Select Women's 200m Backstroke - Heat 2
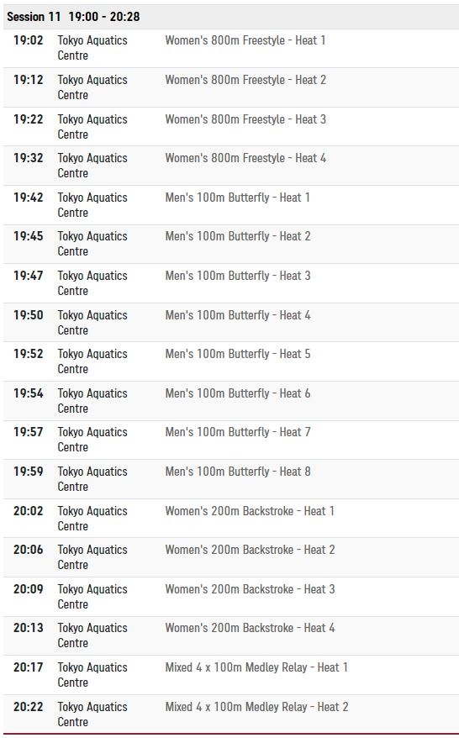459x738 pixels. pyautogui.click(x=250, y=550)
